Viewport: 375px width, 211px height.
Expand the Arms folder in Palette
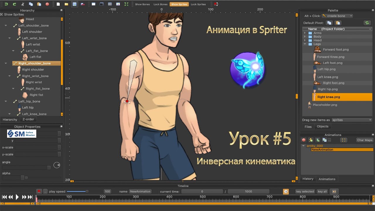(305, 33)
